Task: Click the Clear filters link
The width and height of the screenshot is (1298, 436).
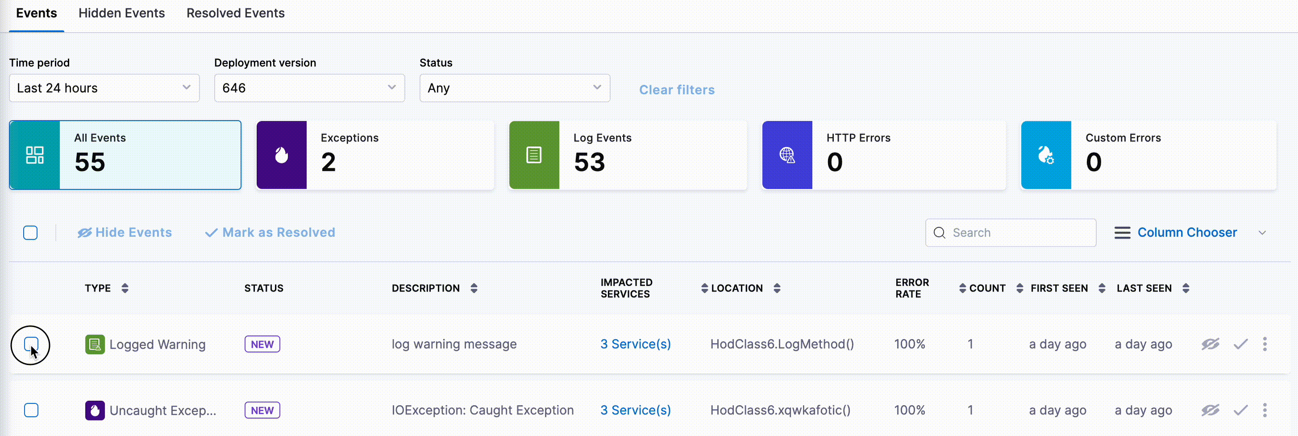Action: click(x=677, y=90)
